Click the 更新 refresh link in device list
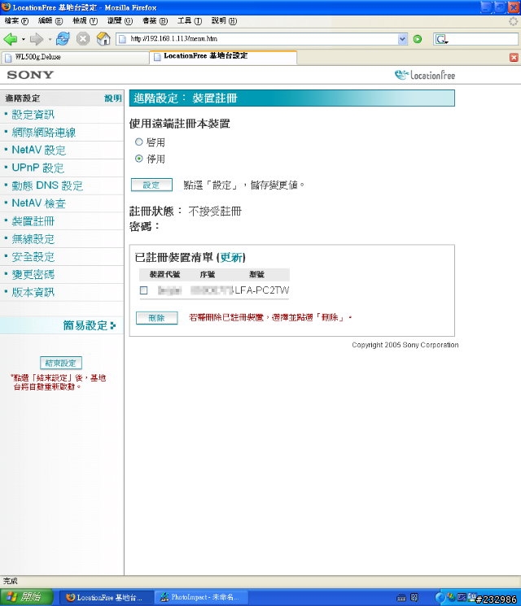The width and height of the screenshot is (521, 606). click(231, 257)
